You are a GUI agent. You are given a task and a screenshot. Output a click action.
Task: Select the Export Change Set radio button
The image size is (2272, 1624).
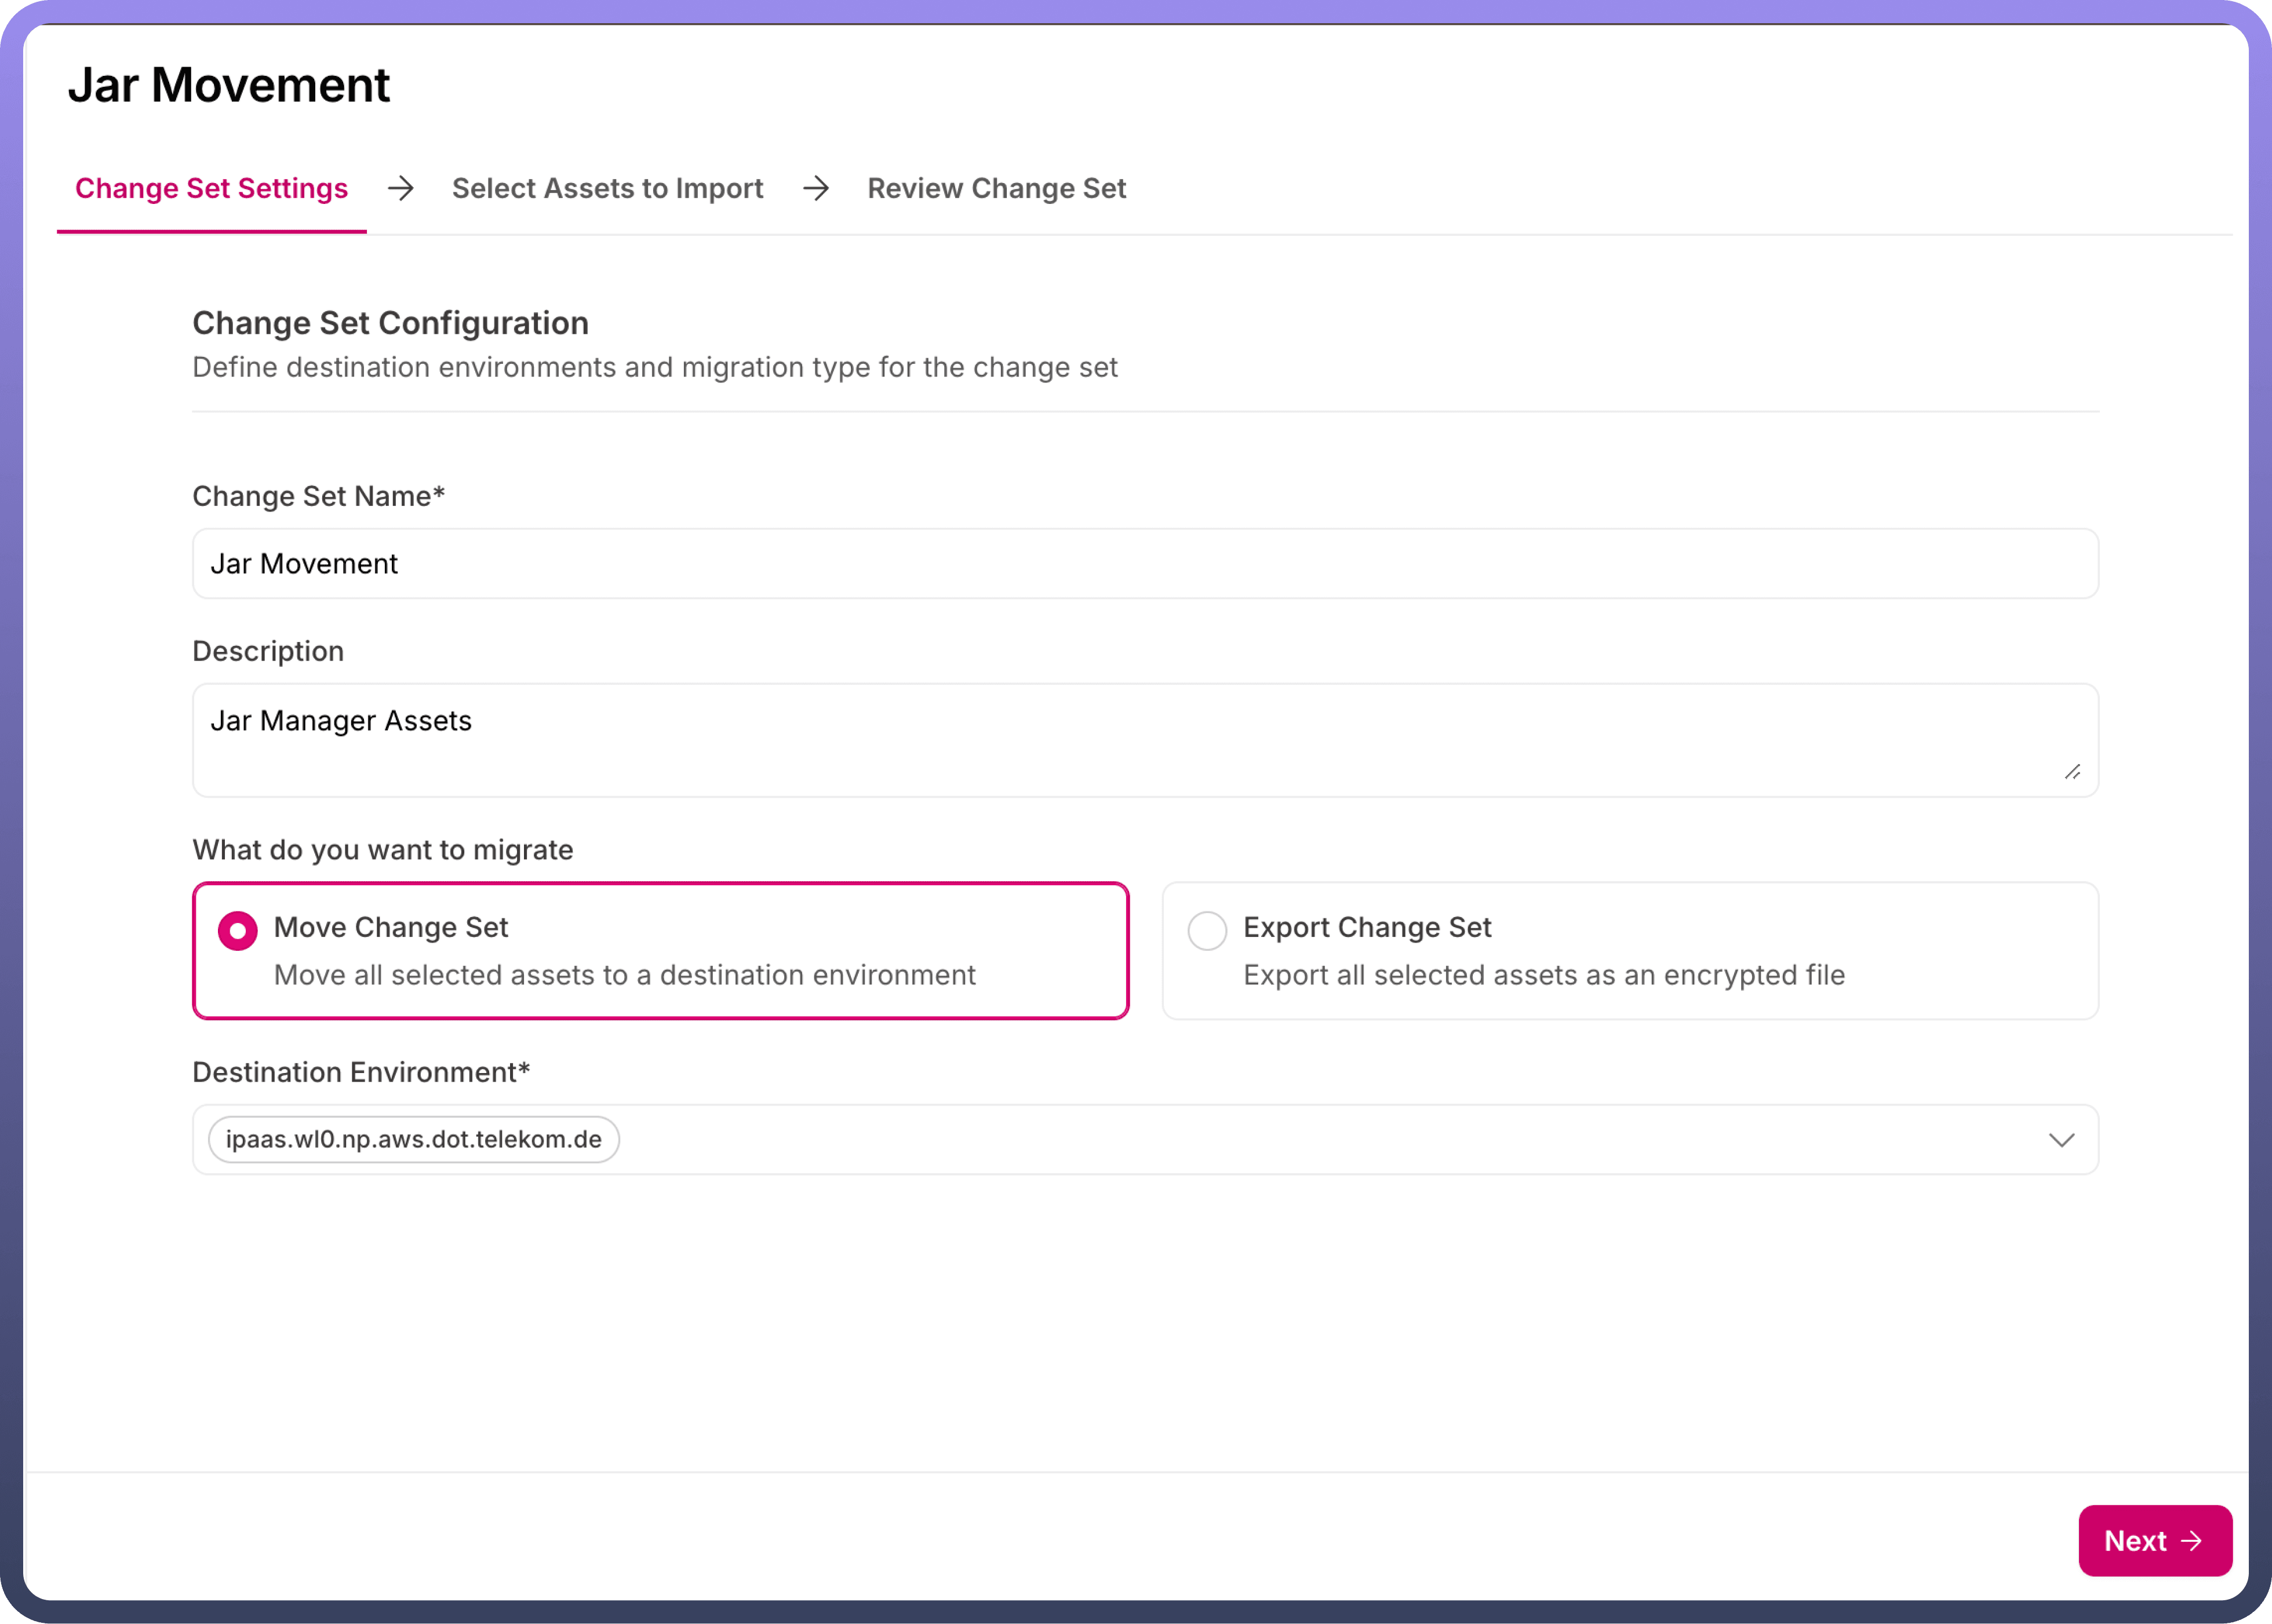1207,931
